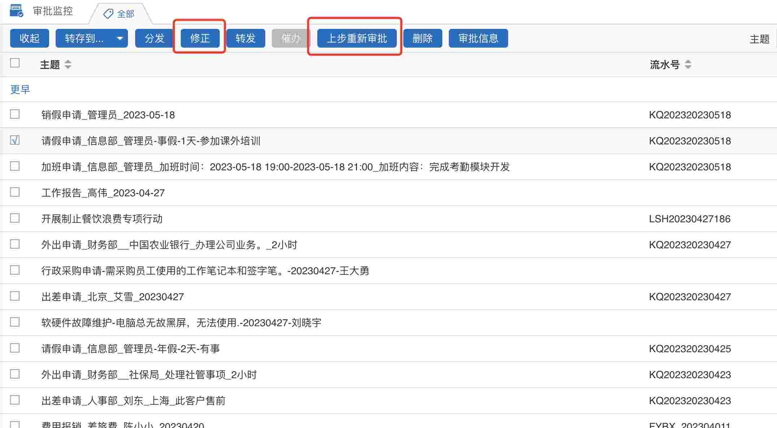This screenshot has width=777, height=428.
Task: Sort list by 流水号 column arrows
Action: pyautogui.click(x=688, y=65)
